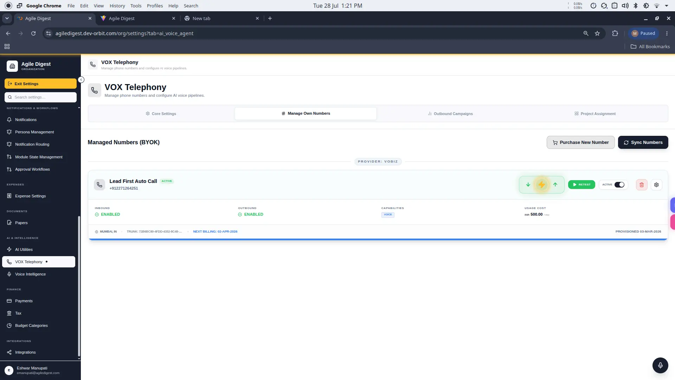The image size is (675, 380).
Task: Open the tab search dropdown arrow
Action: (7, 18)
